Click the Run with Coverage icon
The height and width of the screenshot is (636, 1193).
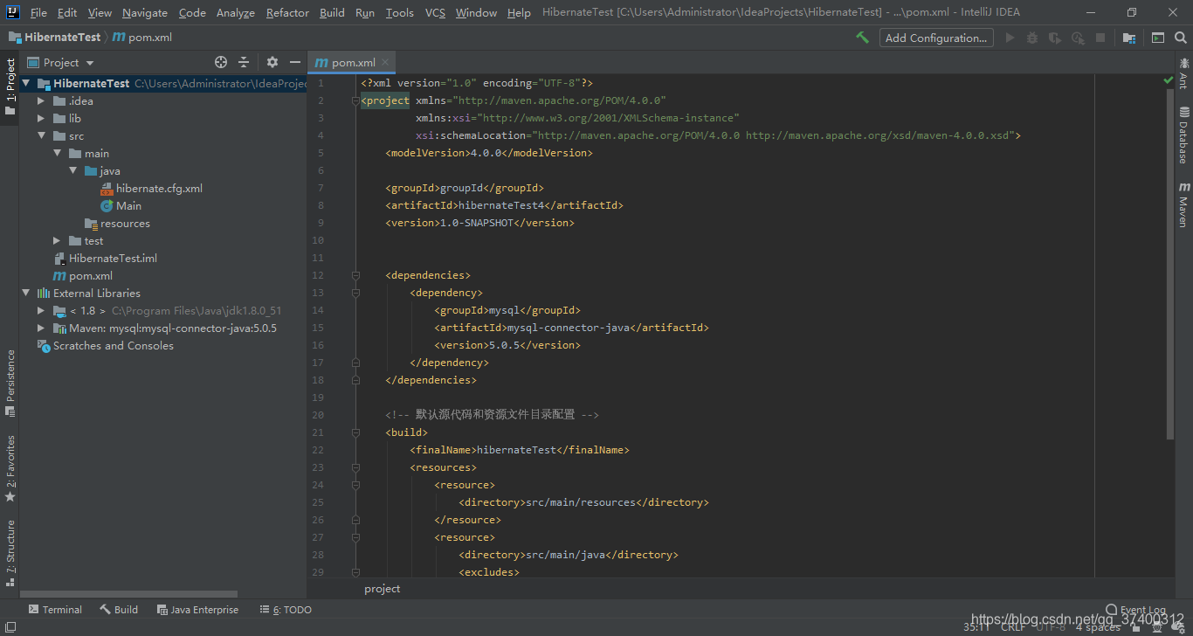[1055, 38]
